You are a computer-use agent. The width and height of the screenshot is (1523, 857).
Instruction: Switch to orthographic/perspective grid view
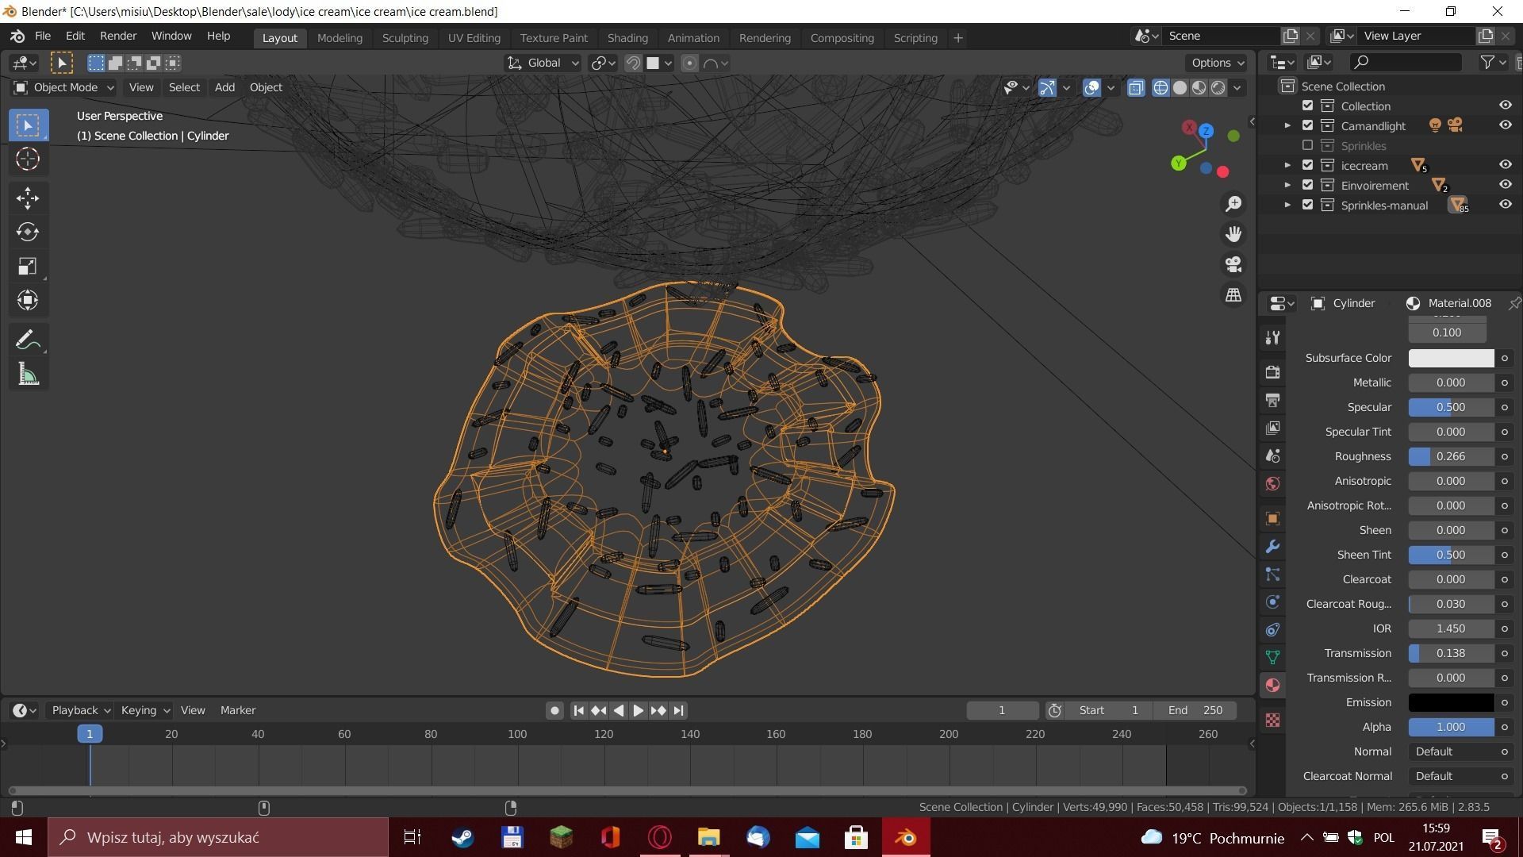1233,294
